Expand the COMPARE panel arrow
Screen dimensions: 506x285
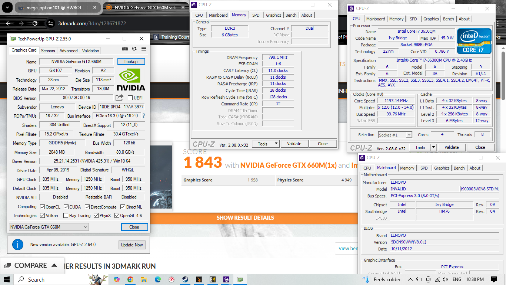coord(54,266)
